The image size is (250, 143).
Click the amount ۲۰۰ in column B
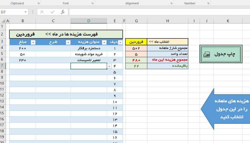[x=23, y=48]
